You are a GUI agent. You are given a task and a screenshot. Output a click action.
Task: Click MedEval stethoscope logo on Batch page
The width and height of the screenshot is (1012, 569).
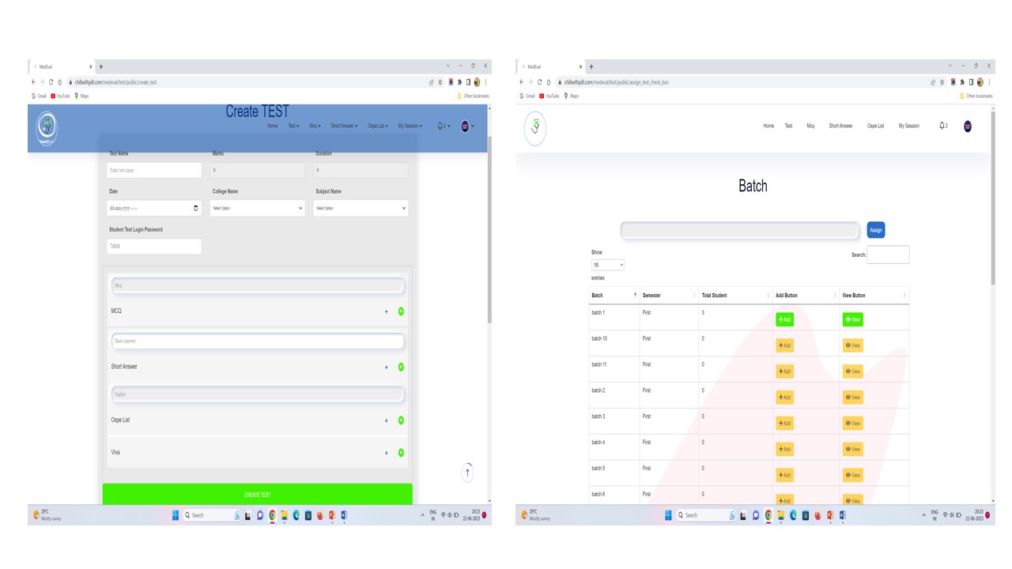pos(535,127)
